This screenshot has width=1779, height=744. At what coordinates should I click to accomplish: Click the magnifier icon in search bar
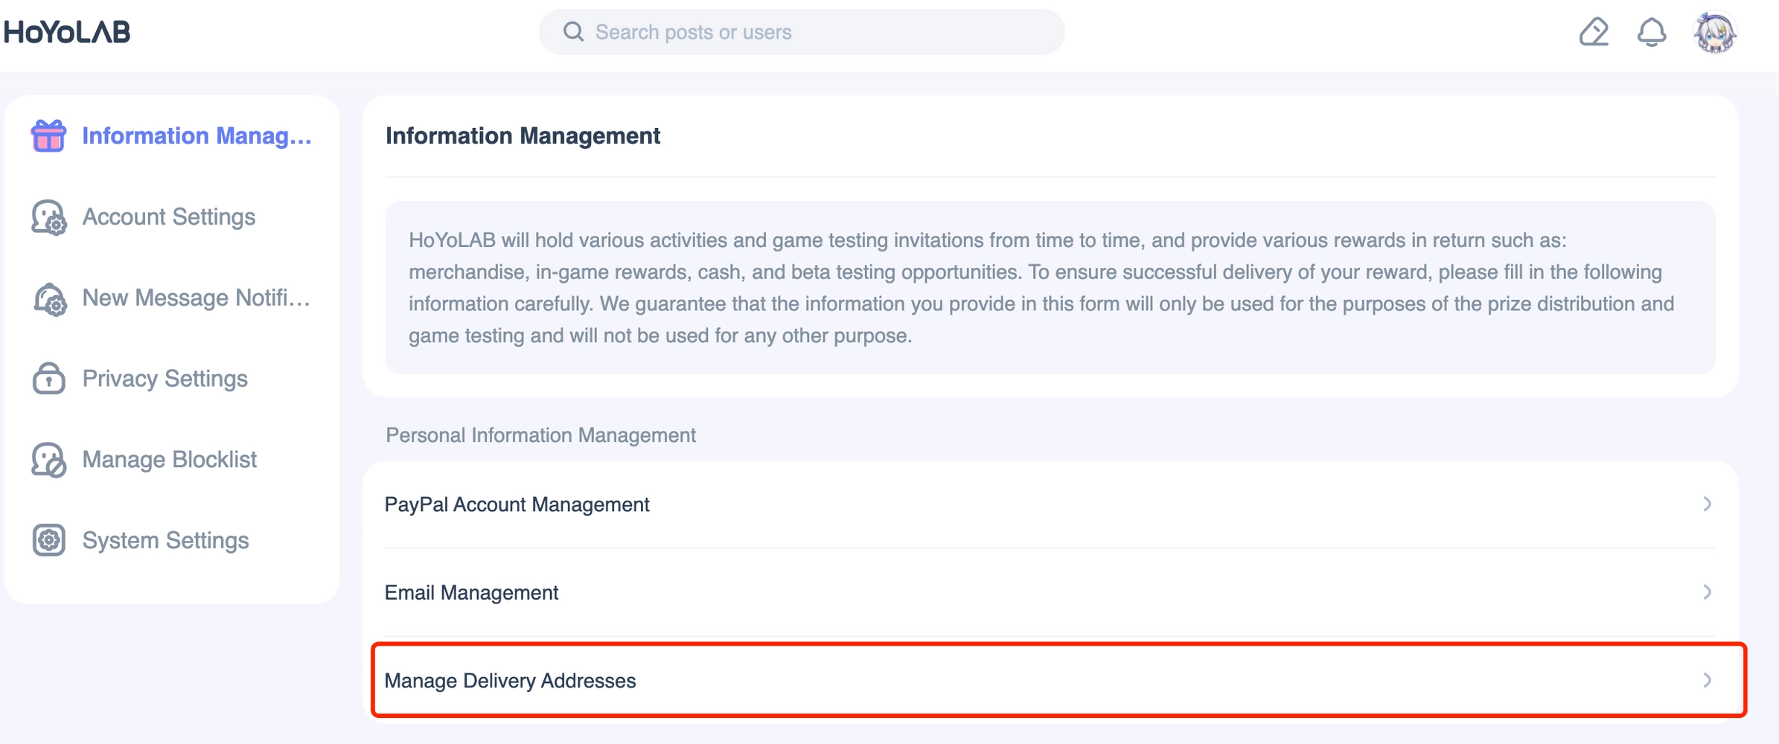click(x=573, y=32)
